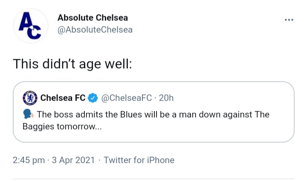The width and height of the screenshot is (307, 181).
Task: Click the Absolute Chelsea AC profile avatar
Action: pyautogui.click(x=31, y=26)
